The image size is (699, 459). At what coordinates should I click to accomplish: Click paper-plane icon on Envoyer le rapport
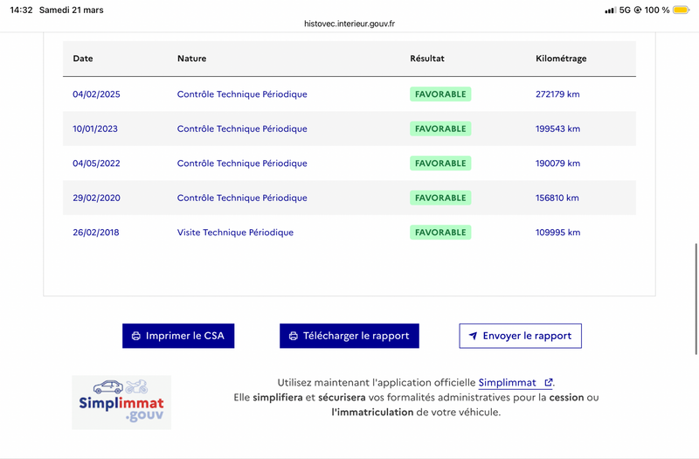click(473, 336)
